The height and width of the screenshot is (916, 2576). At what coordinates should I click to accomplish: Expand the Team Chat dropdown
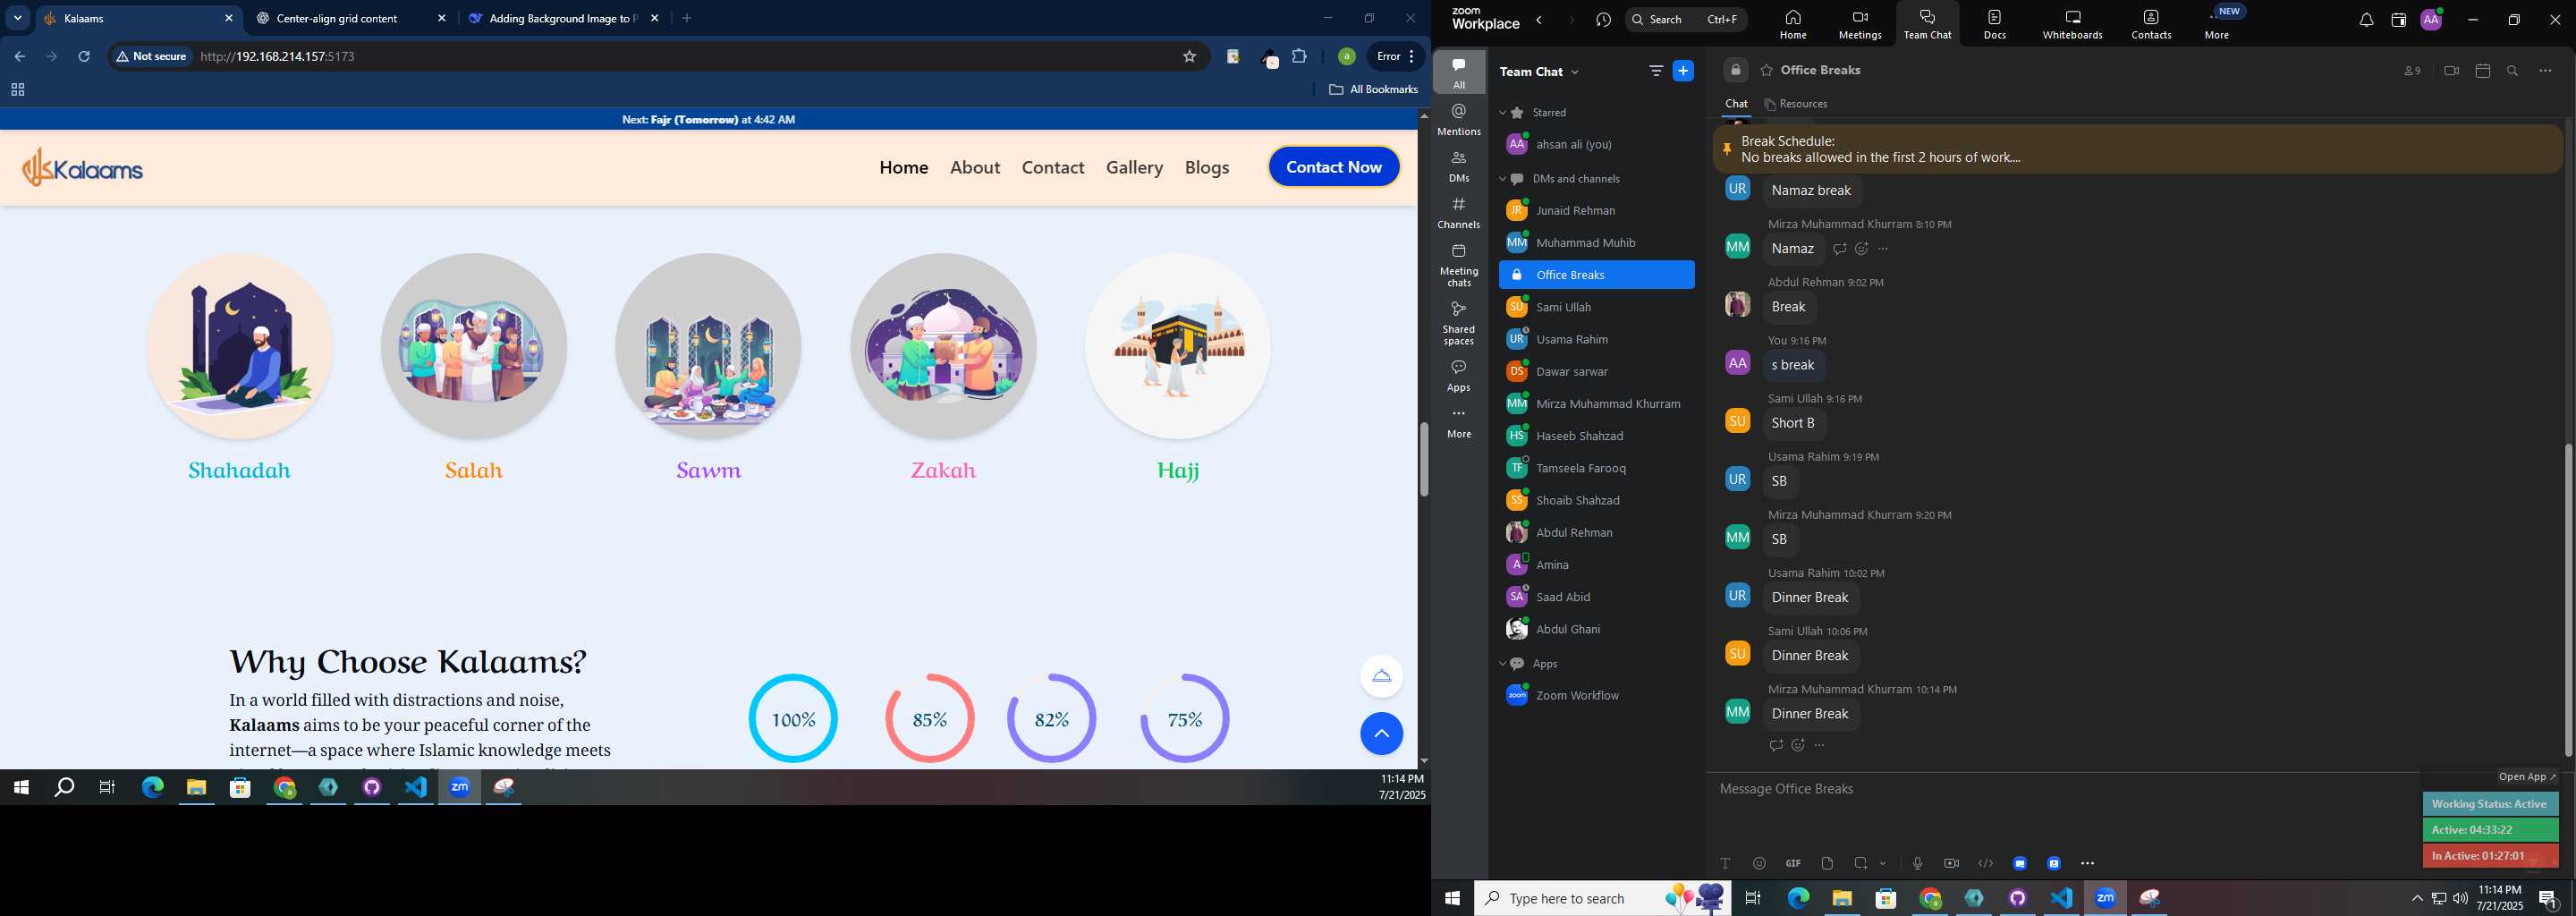[x=1575, y=72]
